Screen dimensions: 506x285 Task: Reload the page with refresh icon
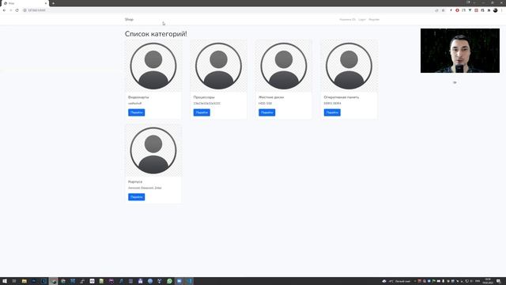[x=17, y=10]
